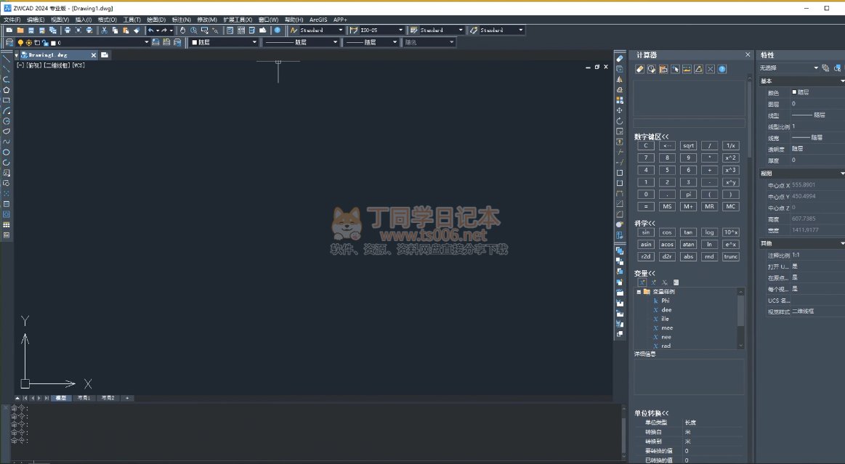Image resolution: width=845 pixels, height=464 pixels.
Task: Open the 绘图(D) menu
Action: pos(155,20)
